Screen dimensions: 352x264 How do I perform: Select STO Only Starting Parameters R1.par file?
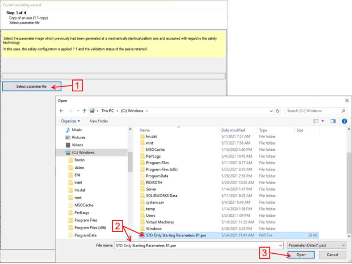point(229,235)
